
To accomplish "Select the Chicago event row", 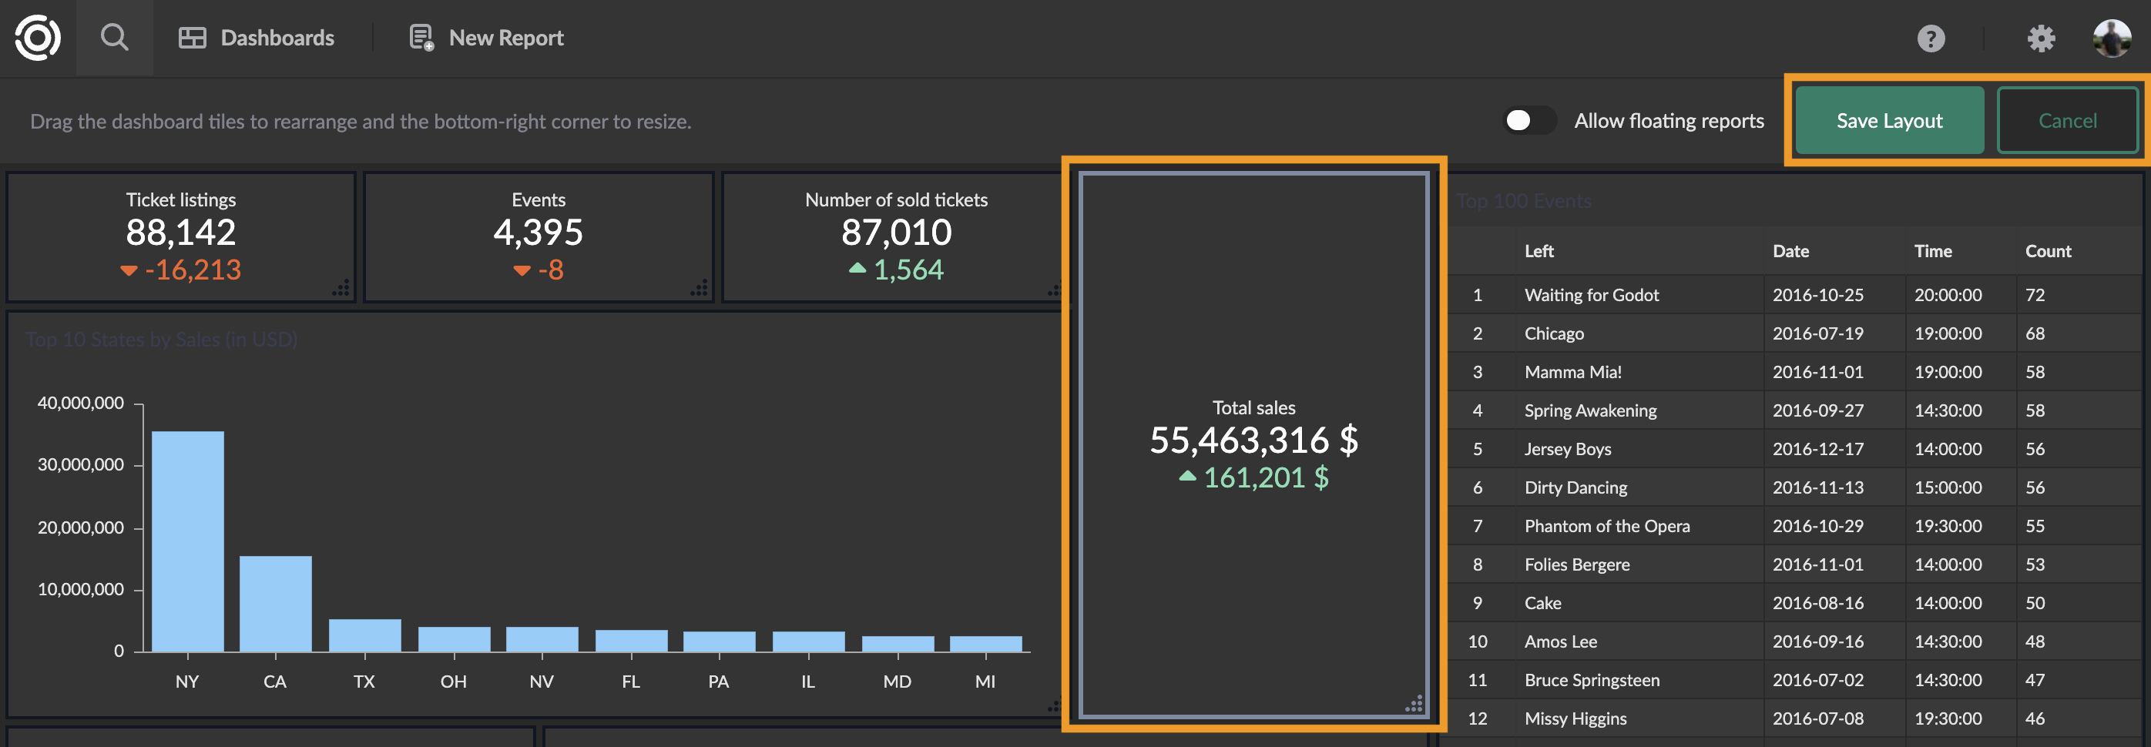I will (x=1795, y=333).
